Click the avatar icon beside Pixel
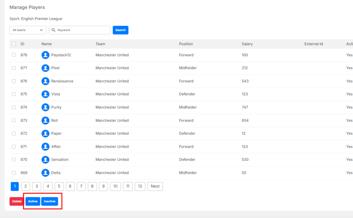 [45, 68]
